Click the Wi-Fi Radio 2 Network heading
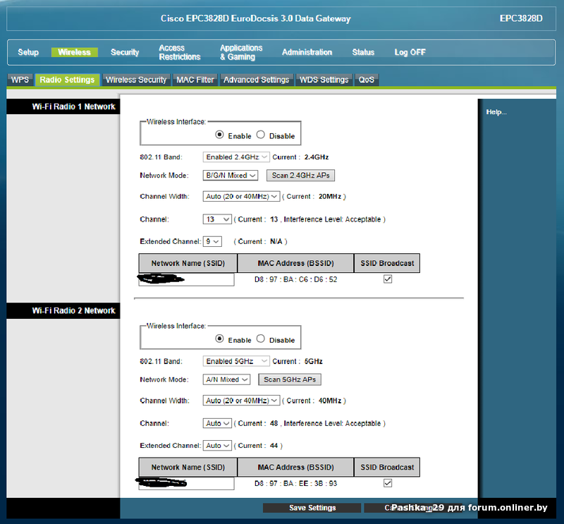 [x=73, y=310]
